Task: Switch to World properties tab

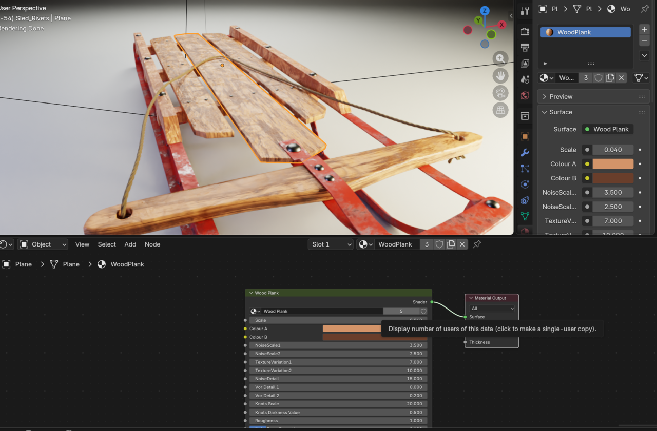Action: tap(525, 95)
